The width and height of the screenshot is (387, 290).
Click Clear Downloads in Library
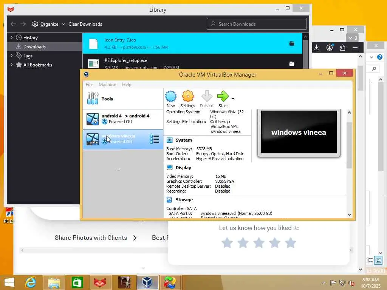coord(85,24)
